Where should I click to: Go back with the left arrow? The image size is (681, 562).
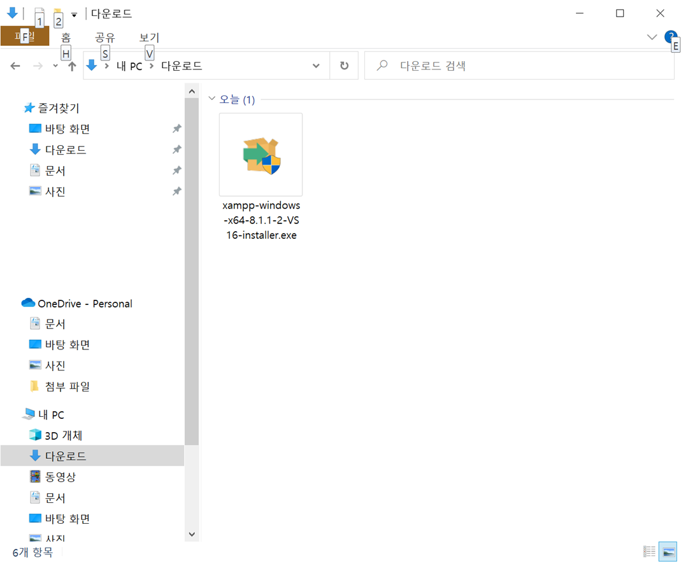click(15, 66)
